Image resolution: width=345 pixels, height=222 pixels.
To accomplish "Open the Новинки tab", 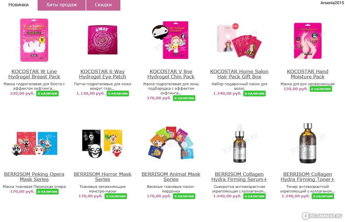I will [18, 5].
